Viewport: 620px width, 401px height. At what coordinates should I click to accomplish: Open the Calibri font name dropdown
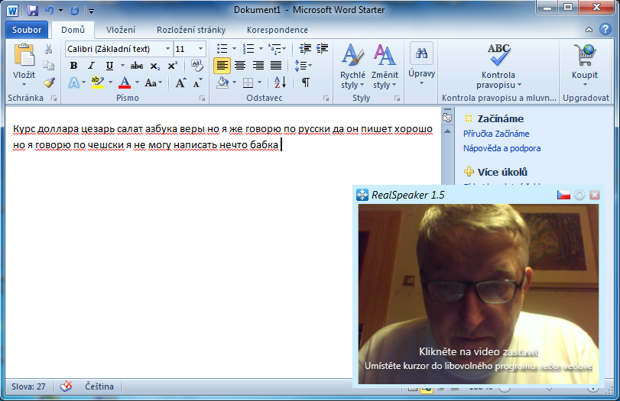pos(168,49)
